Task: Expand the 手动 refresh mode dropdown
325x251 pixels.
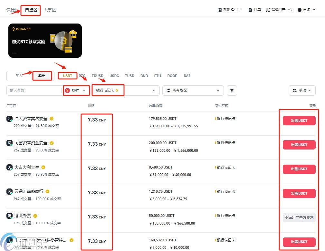Action: [x=310, y=90]
